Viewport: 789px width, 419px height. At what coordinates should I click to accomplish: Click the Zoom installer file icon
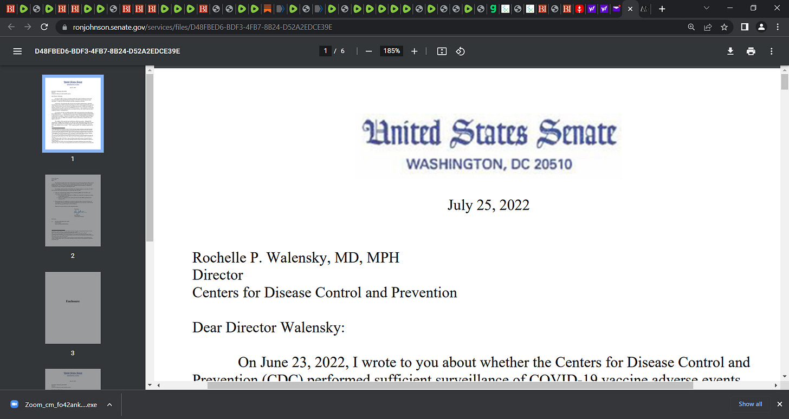point(14,404)
